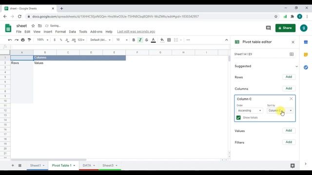Open the Order Ascending dropdown

coord(250,110)
